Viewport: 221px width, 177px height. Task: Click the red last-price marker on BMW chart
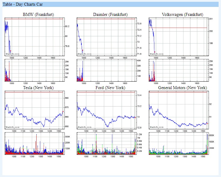[x=11, y=51]
